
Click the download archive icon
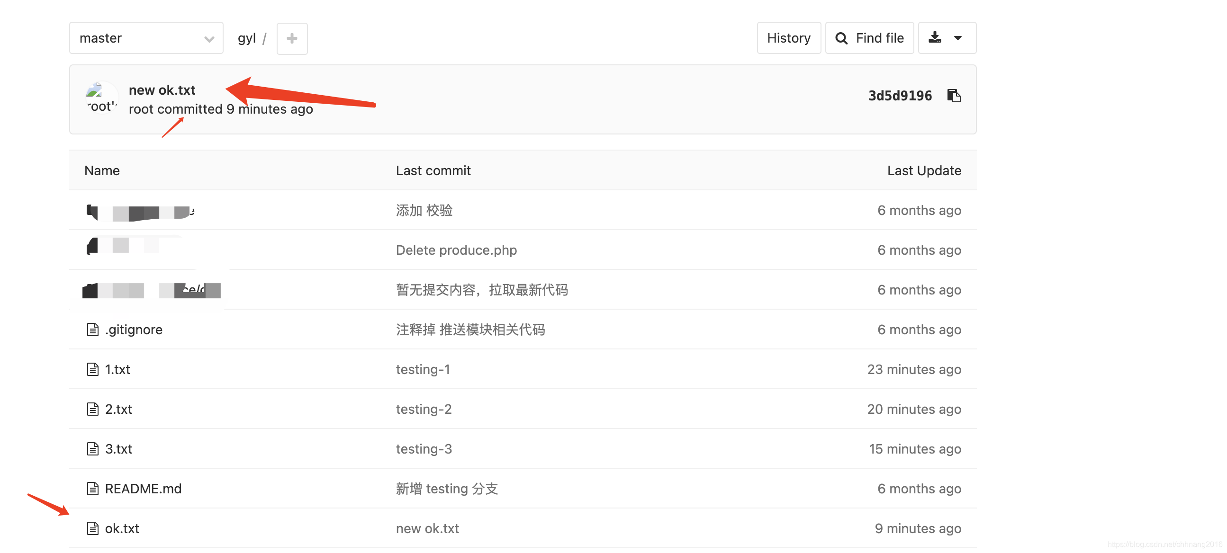coord(935,37)
